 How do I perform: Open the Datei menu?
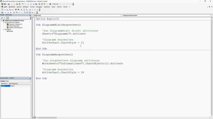click(x=5, y=7)
